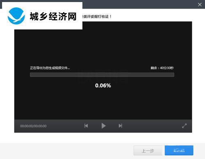205x159 pixels.
Task: Skip to the previous frame or clip
Action: (86, 126)
